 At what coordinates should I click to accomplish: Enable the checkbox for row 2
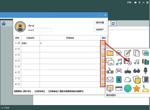click(19, 49)
